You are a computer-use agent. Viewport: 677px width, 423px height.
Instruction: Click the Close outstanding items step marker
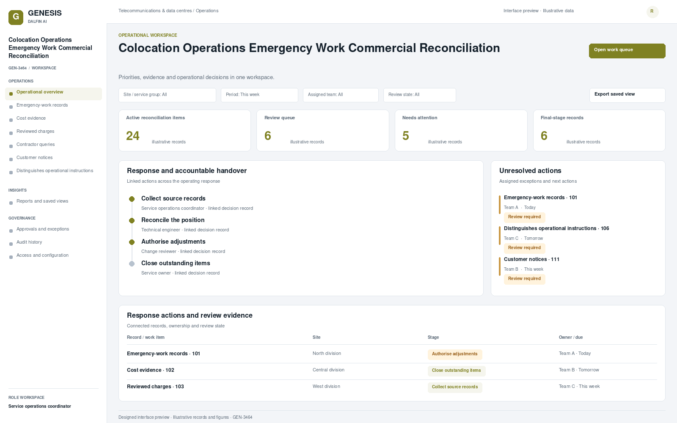132,264
